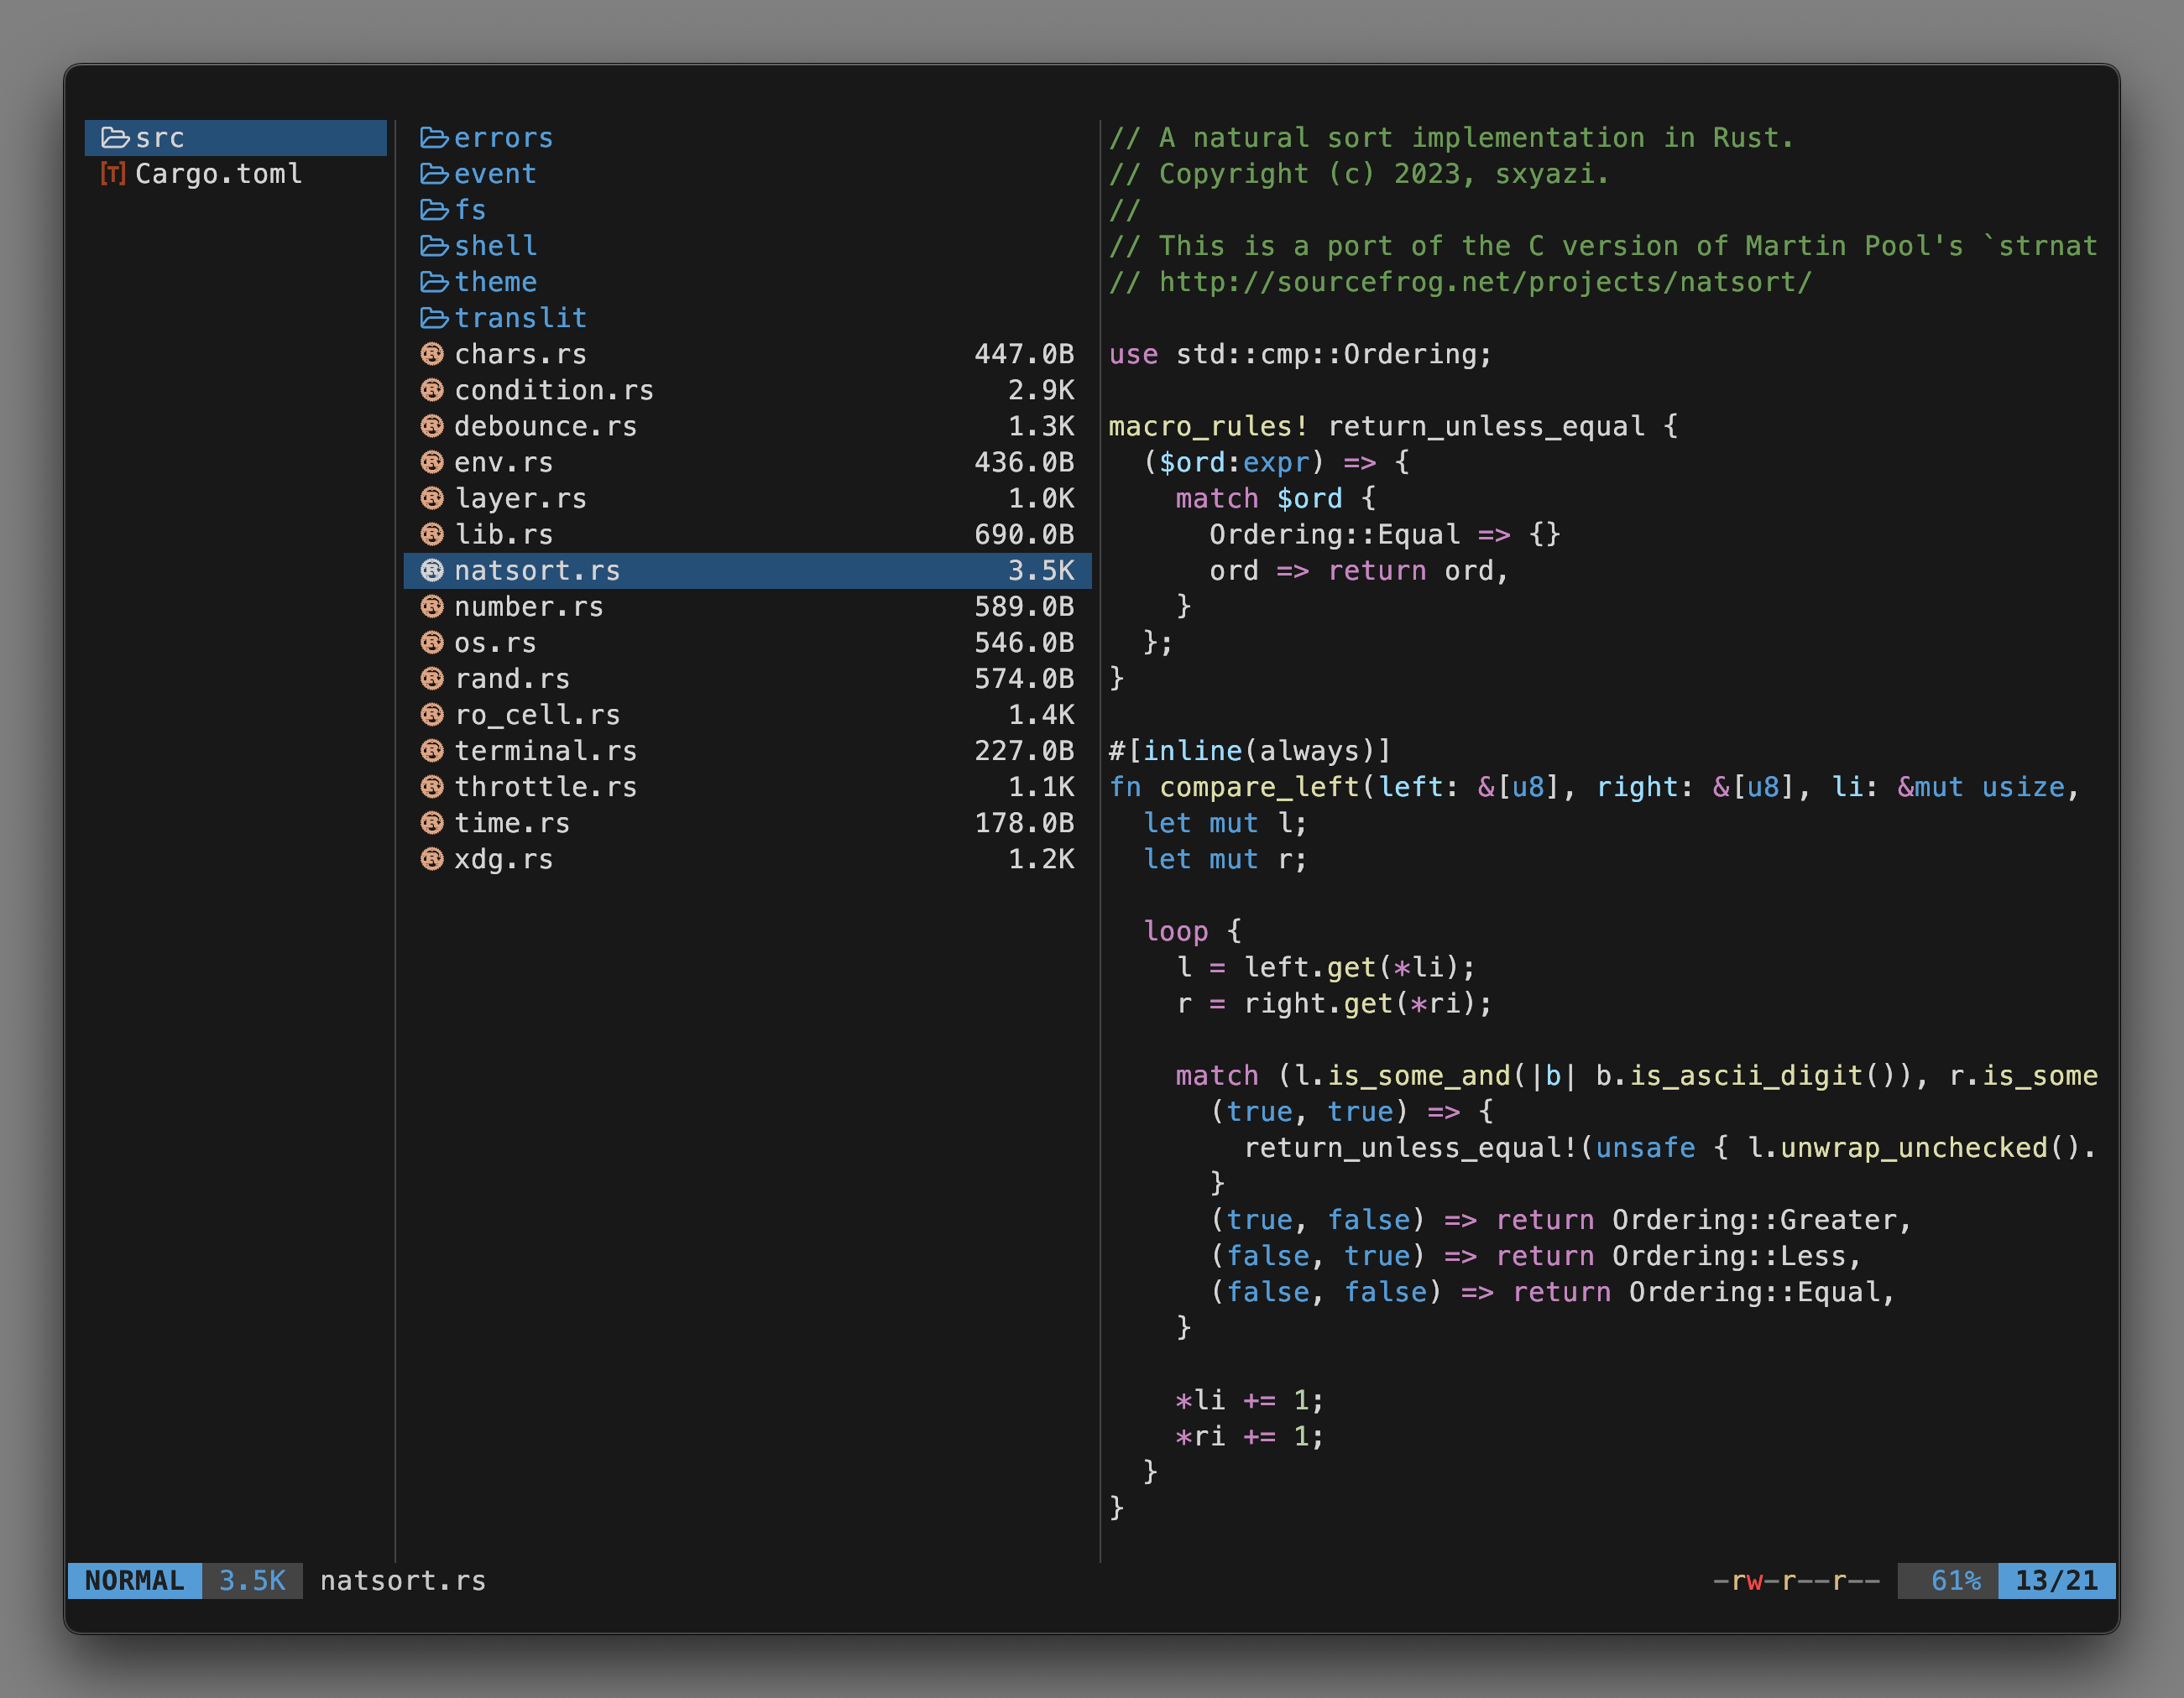Expand the theme directory

[x=495, y=282]
